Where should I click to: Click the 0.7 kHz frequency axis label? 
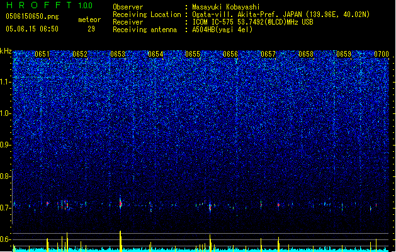[6, 208]
